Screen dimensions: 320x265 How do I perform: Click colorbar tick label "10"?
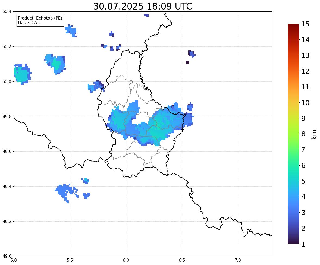(x=305, y=103)
